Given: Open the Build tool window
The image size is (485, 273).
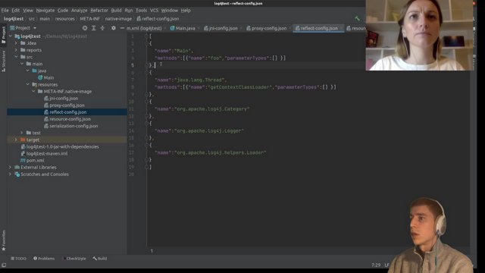Looking at the screenshot, I should pos(99,259).
